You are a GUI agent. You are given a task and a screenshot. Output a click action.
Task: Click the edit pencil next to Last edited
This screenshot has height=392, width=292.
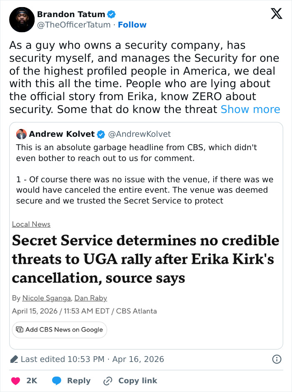coord(13,359)
